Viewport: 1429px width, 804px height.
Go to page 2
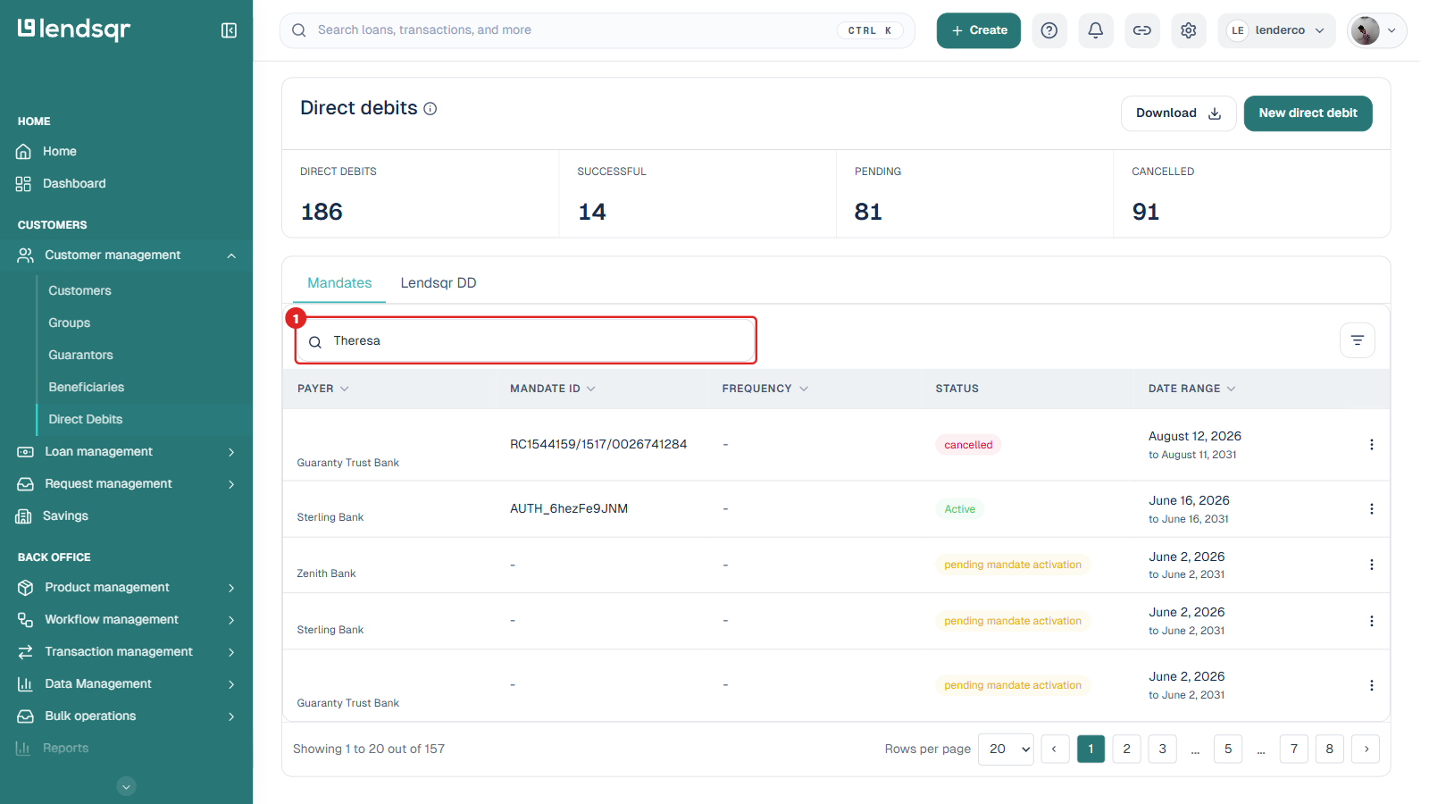pyautogui.click(x=1127, y=749)
